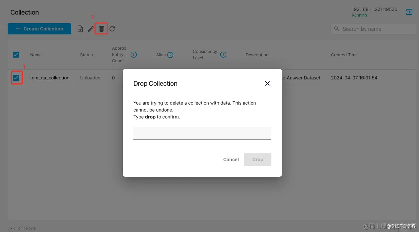Close the Drop Collection dialog
Screen dimensions: 419x232
(267, 83)
